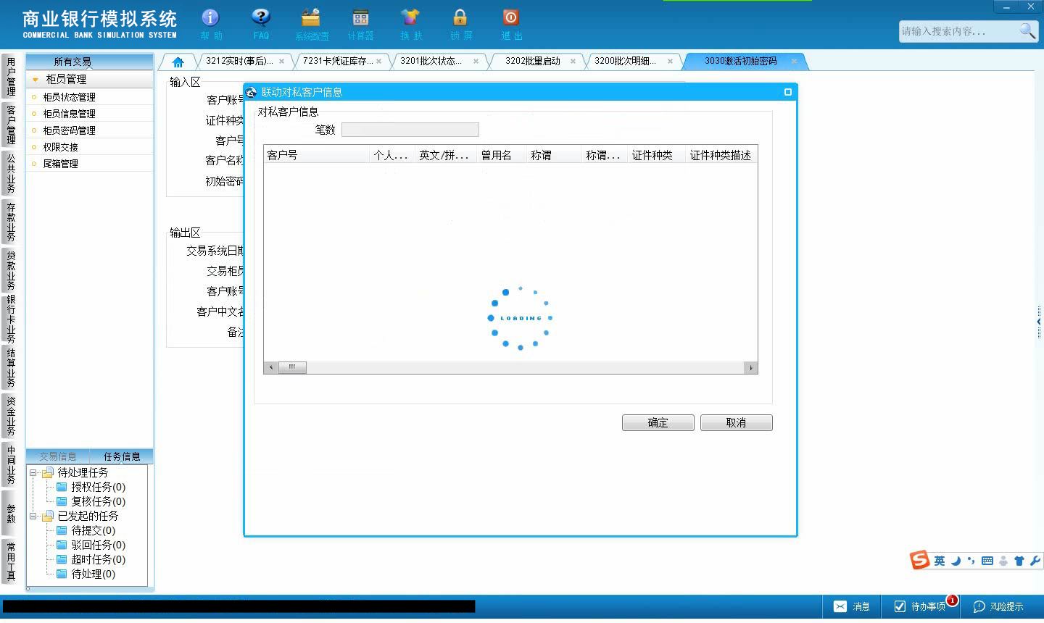Image resolution: width=1044 pixels, height=623 pixels.
Task: Open 风险提示 risk alerts
Action: (998, 606)
